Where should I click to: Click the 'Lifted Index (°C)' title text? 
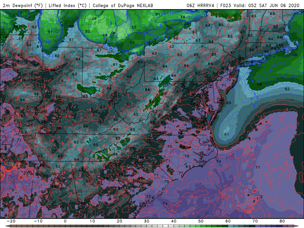point(68,5)
